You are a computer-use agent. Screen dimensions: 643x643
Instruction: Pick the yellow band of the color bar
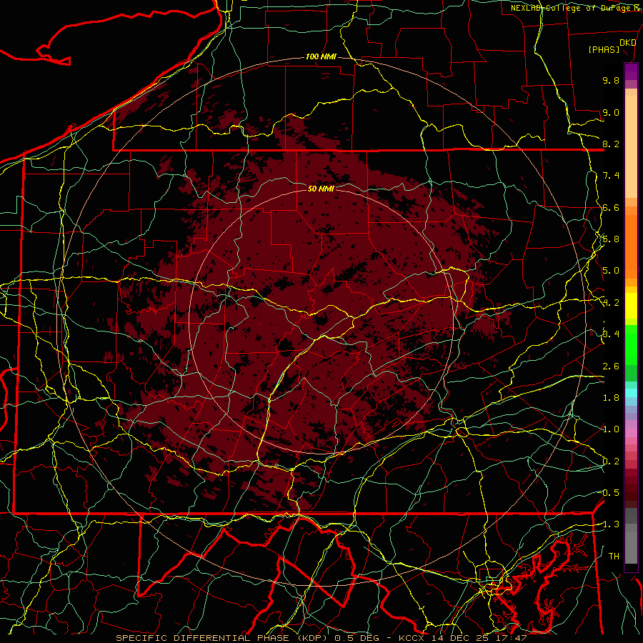631,306
